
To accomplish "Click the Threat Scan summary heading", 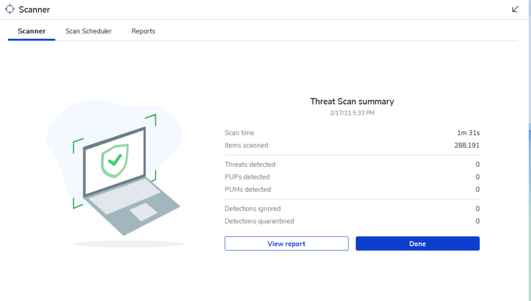I will 352,101.
